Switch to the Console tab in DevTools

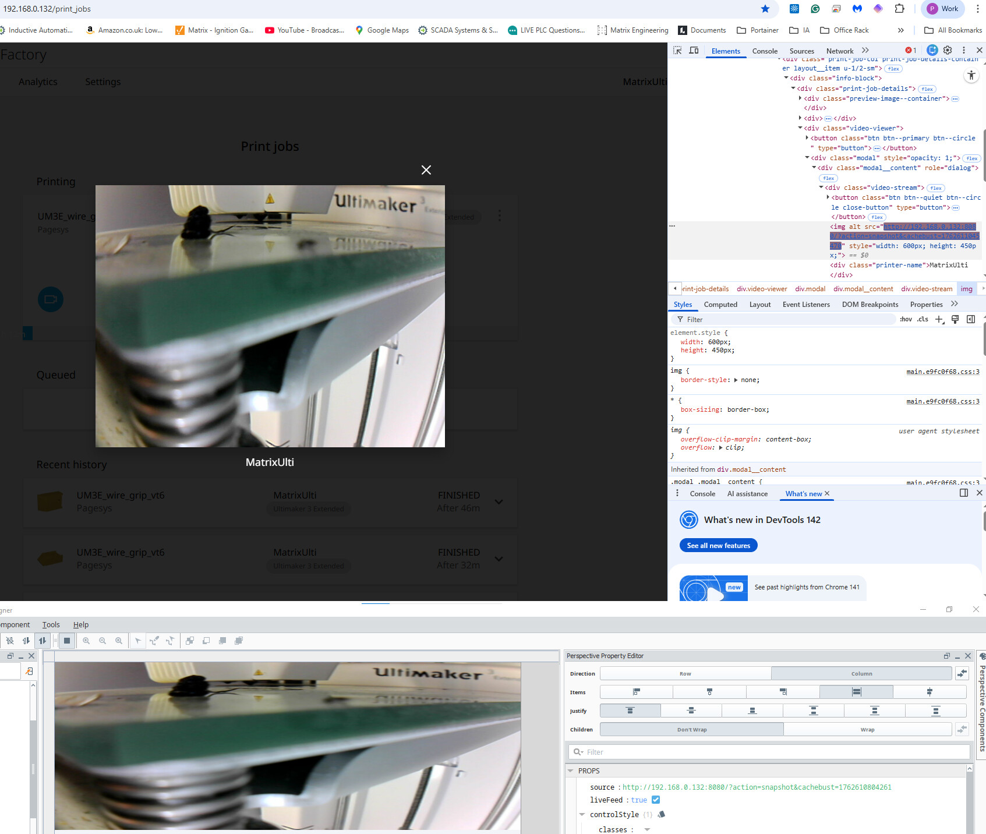[764, 51]
